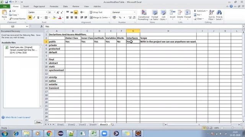Screen dimensions: 245x137
Task: Open Zoom app from the taskbar
Action: coord(105,133)
